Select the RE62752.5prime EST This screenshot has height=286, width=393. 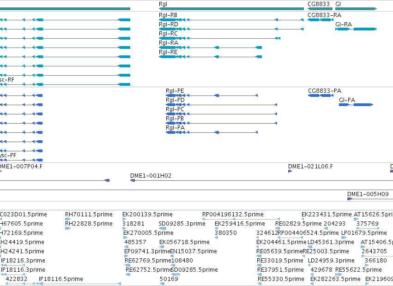click(128, 275)
